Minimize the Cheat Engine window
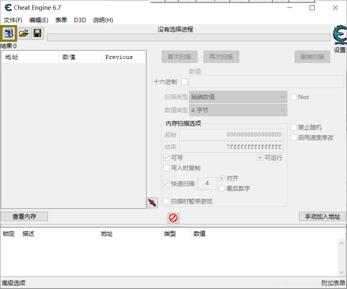This screenshot has width=347, height=289. point(290,8)
